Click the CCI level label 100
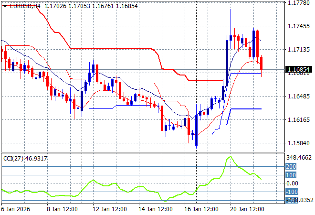Image resolution: width=315 pixels, height=215 pixels. (x=291, y=175)
